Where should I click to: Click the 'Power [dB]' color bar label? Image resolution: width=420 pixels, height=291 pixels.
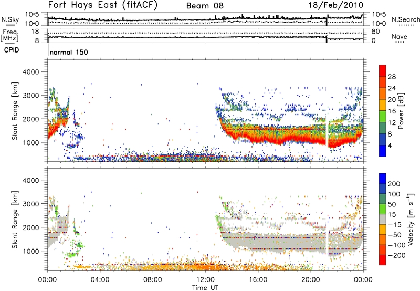coord(401,111)
